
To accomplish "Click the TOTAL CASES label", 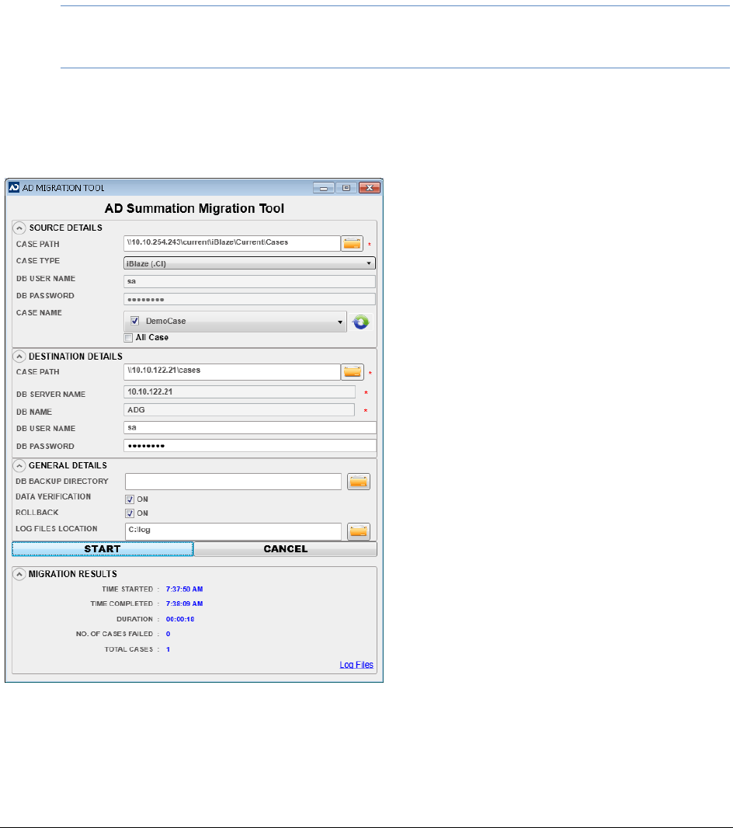I will click(129, 649).
